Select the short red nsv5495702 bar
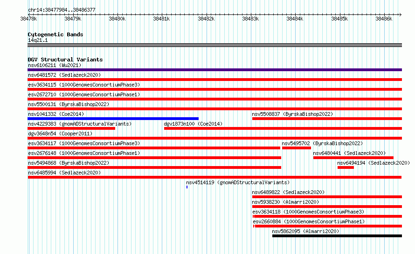The height and width of the screenshot is (254, 415). (x=297, y=148)
